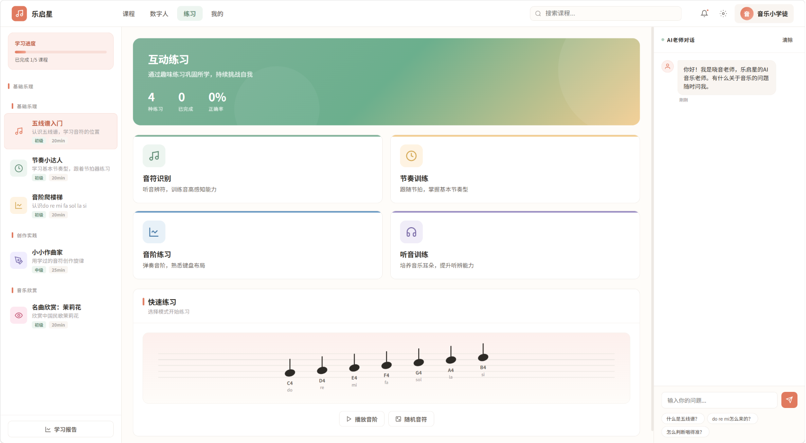Open the 音符识别 exercise card title
The image size is (806, 443).
click(x=157, y=178)
